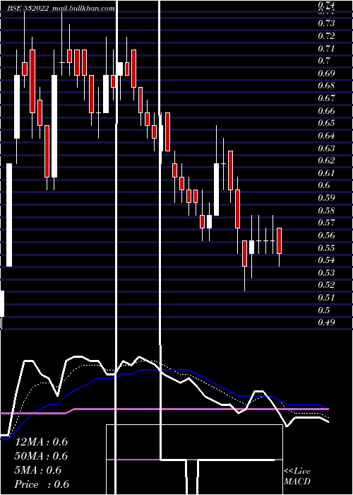This screenshot has height=495, width=353.
Task: Click the 0.61 price axis label
Action: (x=326, y=173)
